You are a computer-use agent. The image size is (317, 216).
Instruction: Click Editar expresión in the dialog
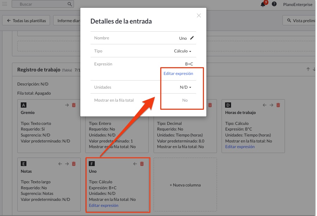(x=178, y=74)
